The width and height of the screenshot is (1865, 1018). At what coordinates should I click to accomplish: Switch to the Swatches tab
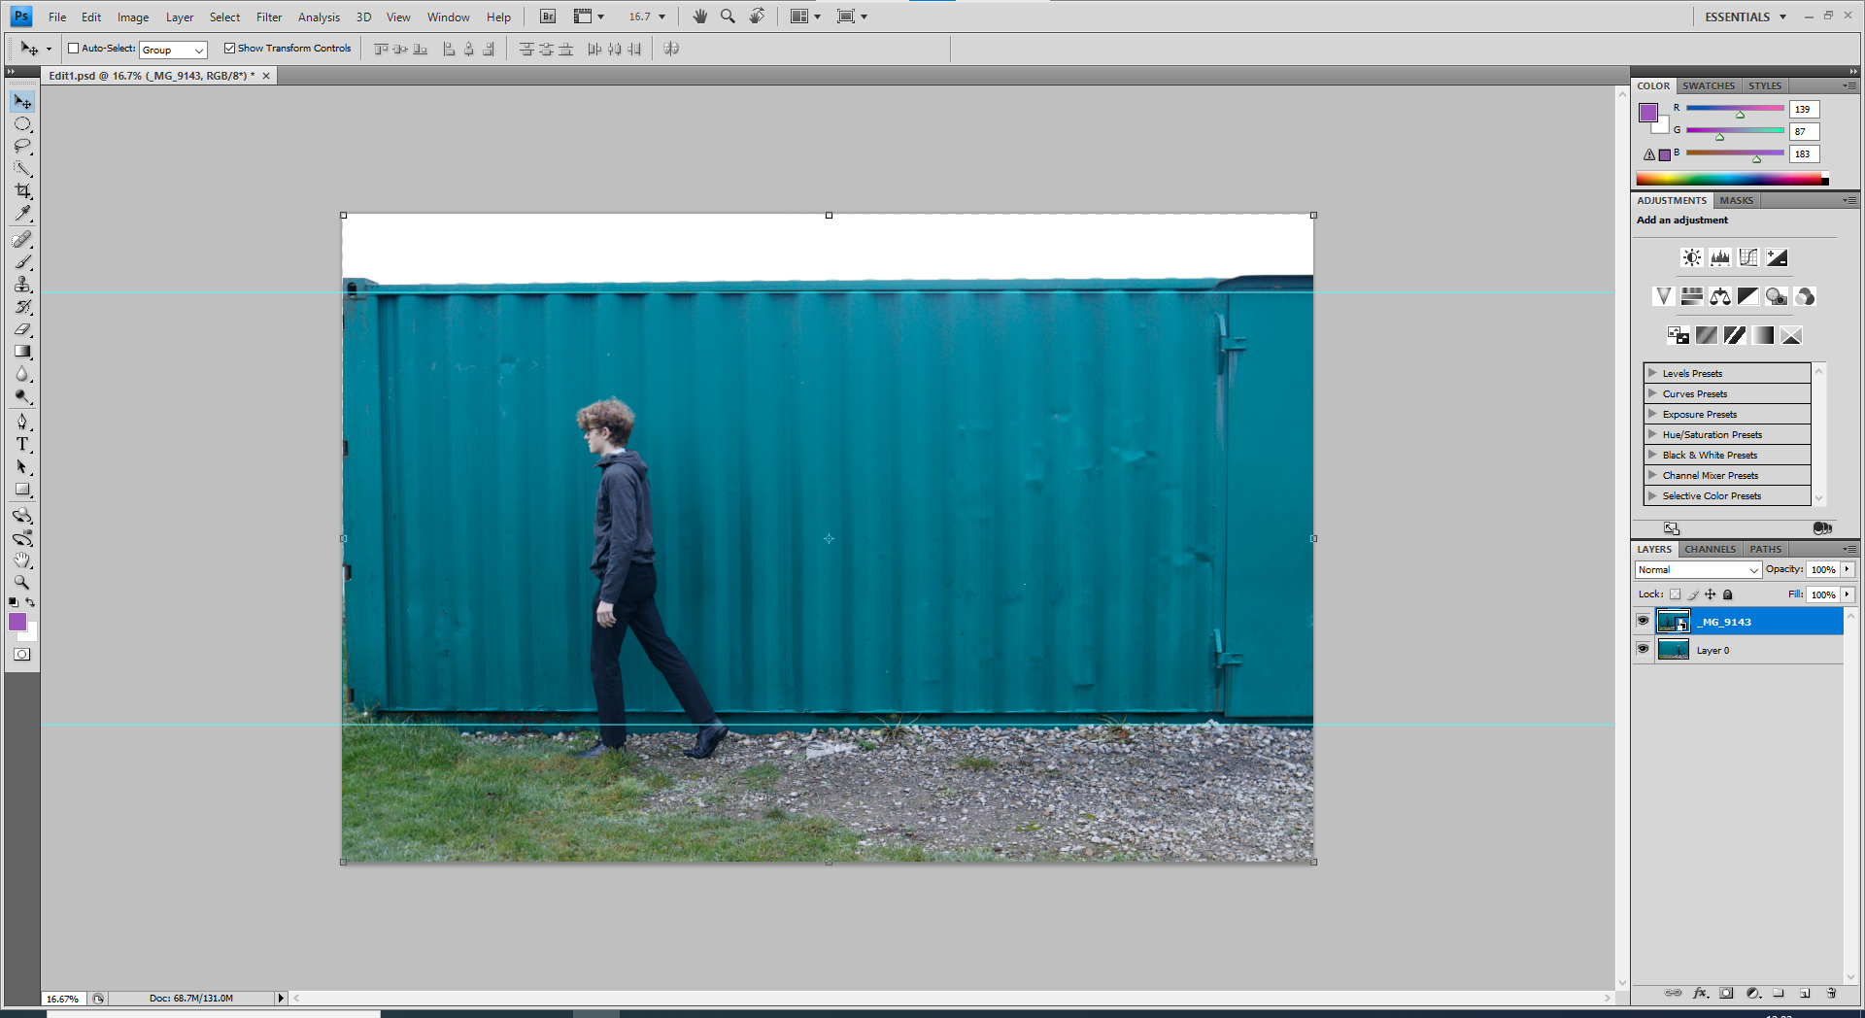click(1709, 85)
